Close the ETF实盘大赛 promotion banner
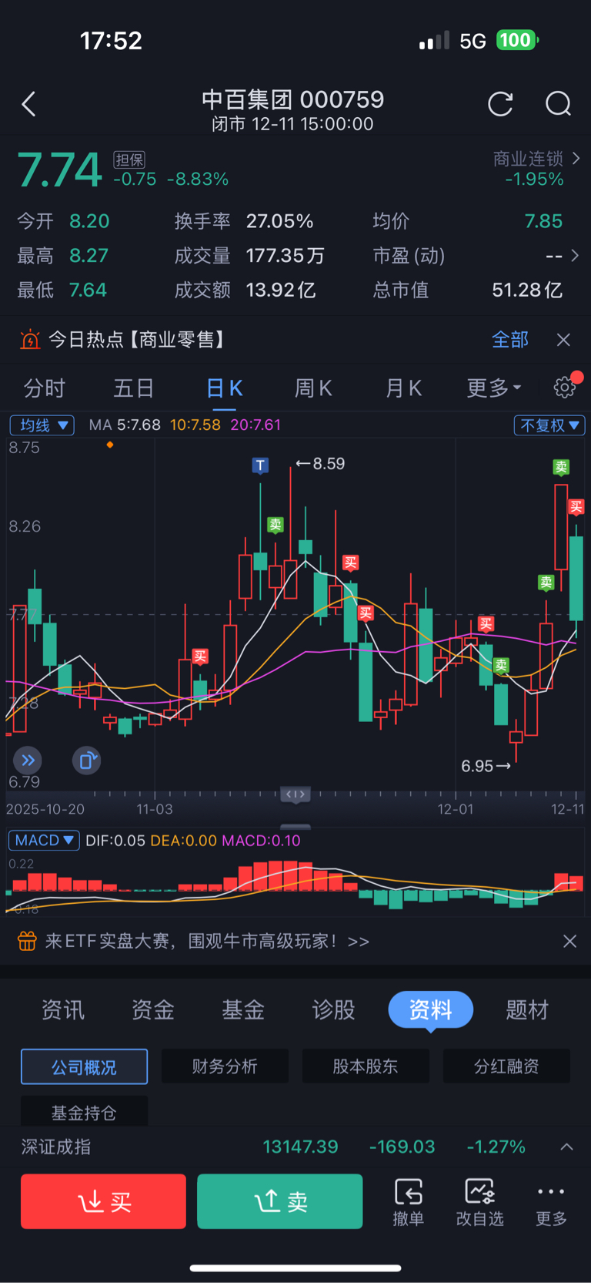 click(569, 941)
